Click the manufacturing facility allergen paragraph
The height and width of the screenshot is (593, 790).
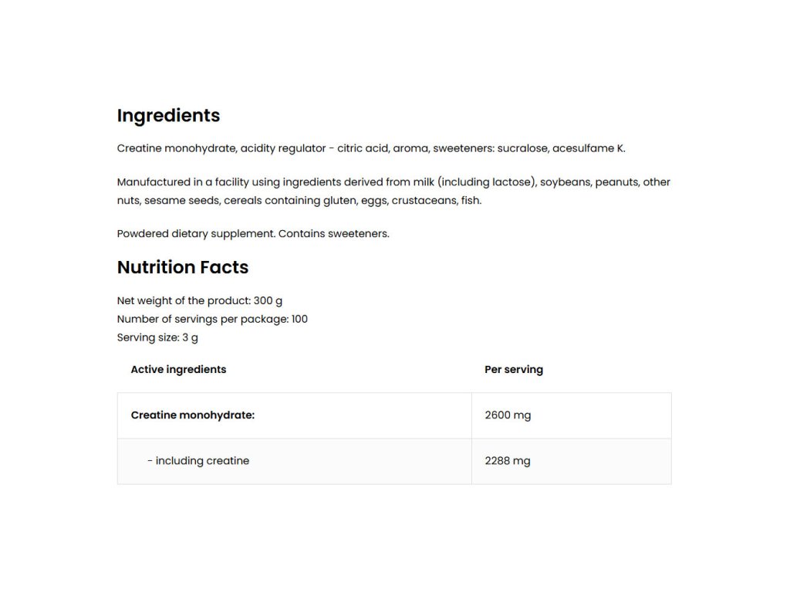(393, 191)
